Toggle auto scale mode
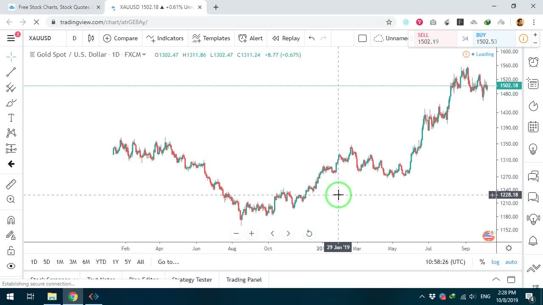This screenshot has width=543, height=305. pyautogui.click(x=511, y=262)
